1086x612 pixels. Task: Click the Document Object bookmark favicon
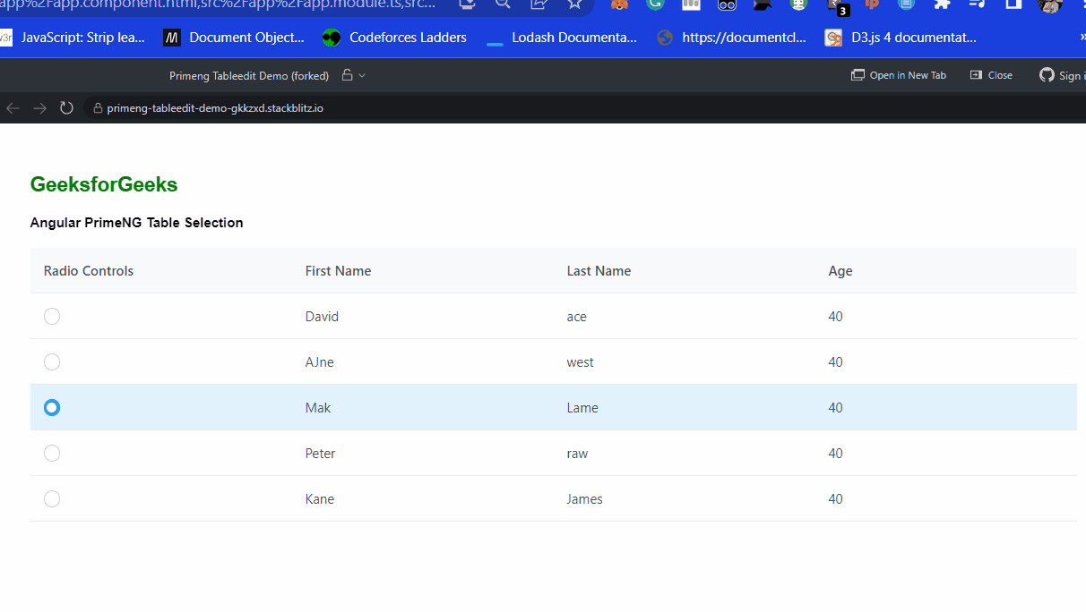click(x=171, y=38)
